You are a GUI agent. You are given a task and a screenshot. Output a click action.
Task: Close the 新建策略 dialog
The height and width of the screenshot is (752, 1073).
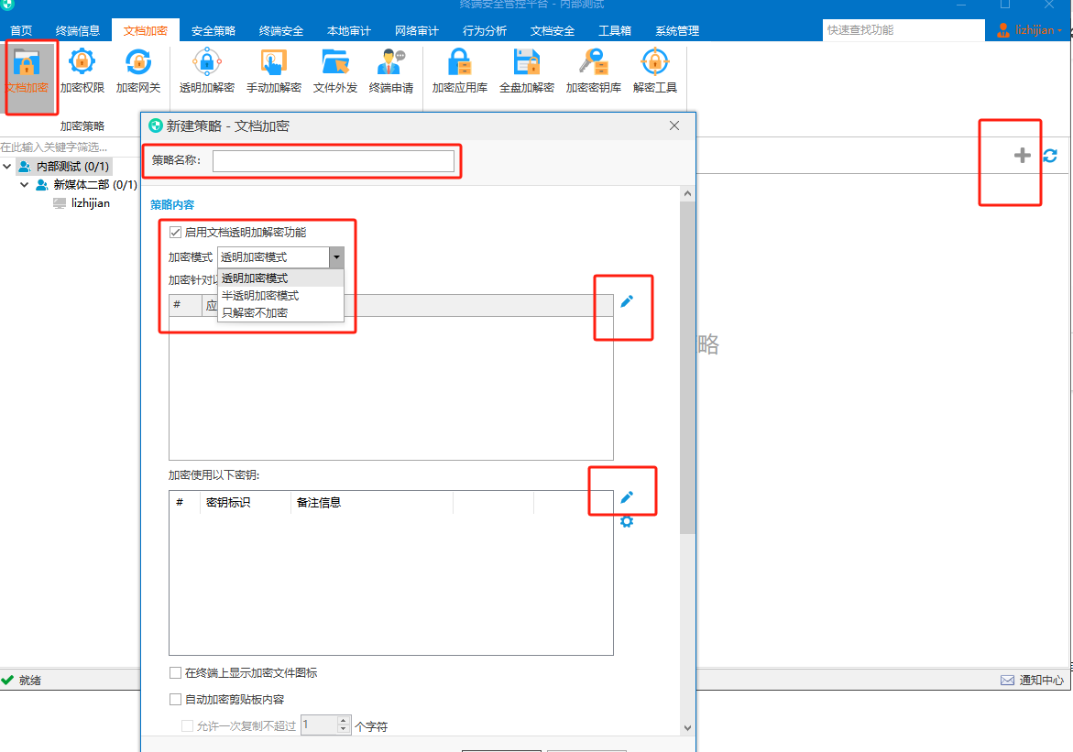[674, 125]
